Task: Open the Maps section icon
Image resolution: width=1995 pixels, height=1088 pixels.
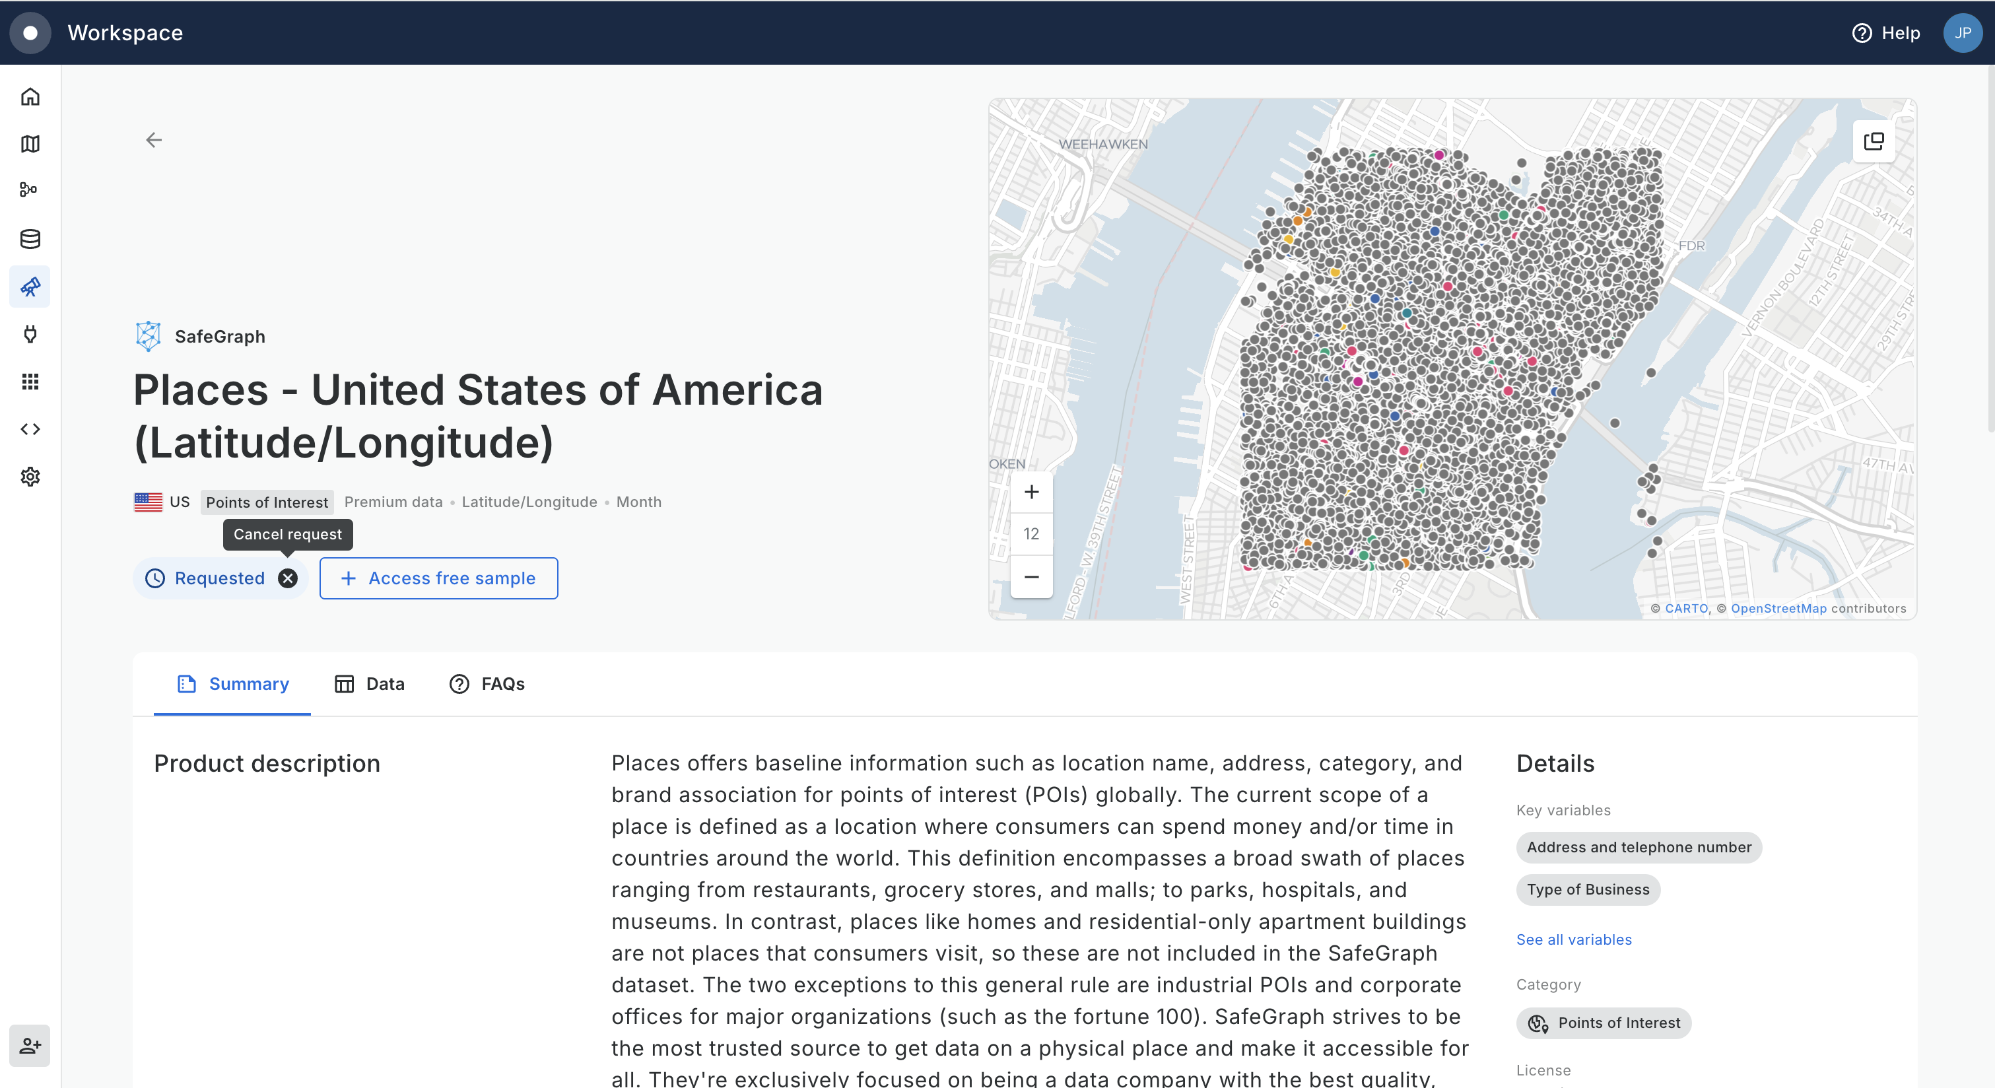Action: [x=30, y=144]
